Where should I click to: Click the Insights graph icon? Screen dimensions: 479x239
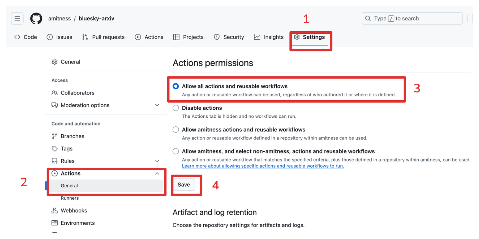[x=257, y=37]
